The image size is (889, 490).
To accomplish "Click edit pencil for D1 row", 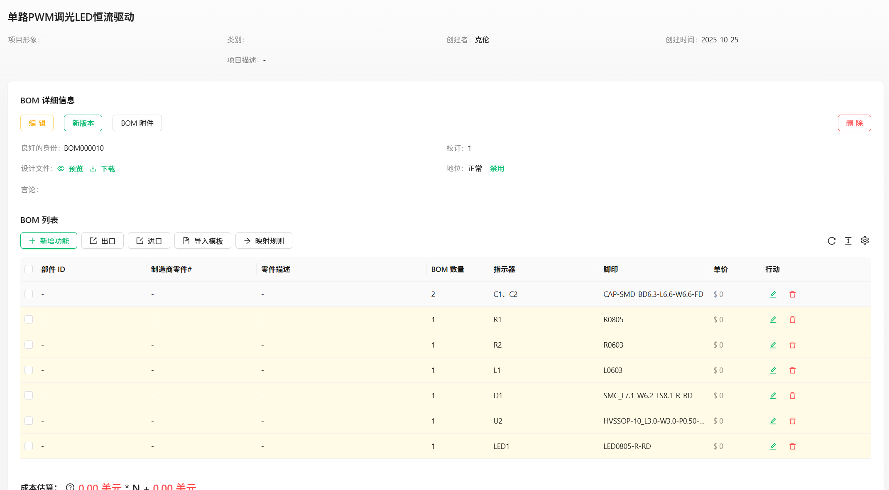I will (x=773, y=396).
